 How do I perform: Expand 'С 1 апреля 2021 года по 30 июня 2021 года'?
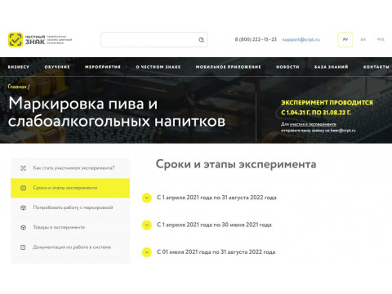pyautogui.click(x=147, y=225)
